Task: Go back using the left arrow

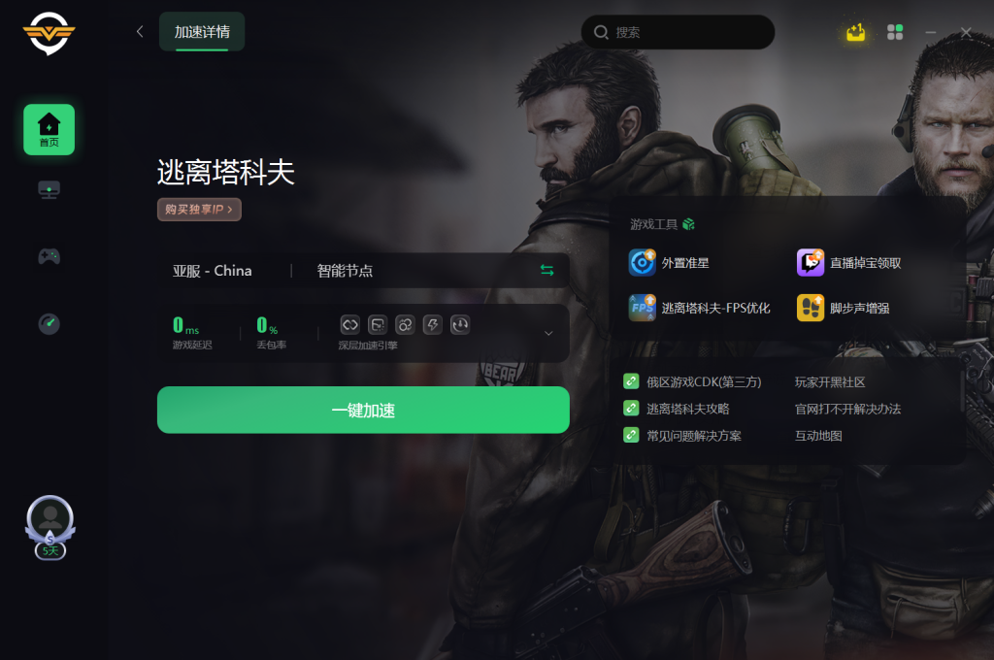Action: tap(140, 32)
